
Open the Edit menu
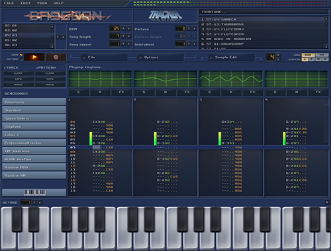(x=25, y=3)
